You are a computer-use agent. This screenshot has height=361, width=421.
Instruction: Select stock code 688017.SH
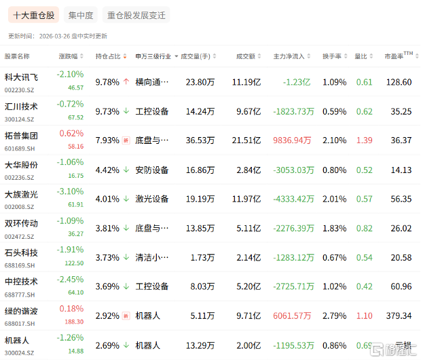[19, 324]
